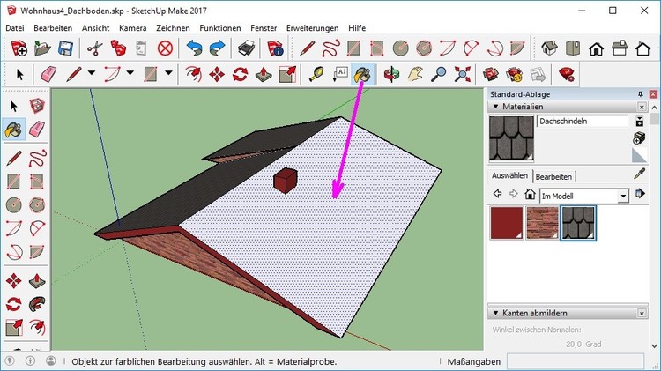Save the model with the floppy disk icon

click(x=66, y=48)
